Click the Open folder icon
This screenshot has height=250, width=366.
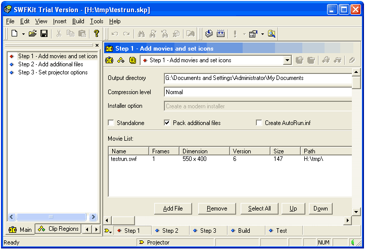[33, 33]
